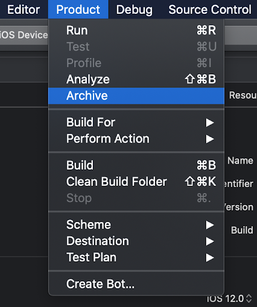Expand the Build For submenu arrow
Viewport: 257px width, 307px height.
pos(210,122)
